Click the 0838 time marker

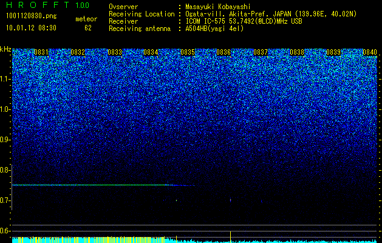click(297, 52)
